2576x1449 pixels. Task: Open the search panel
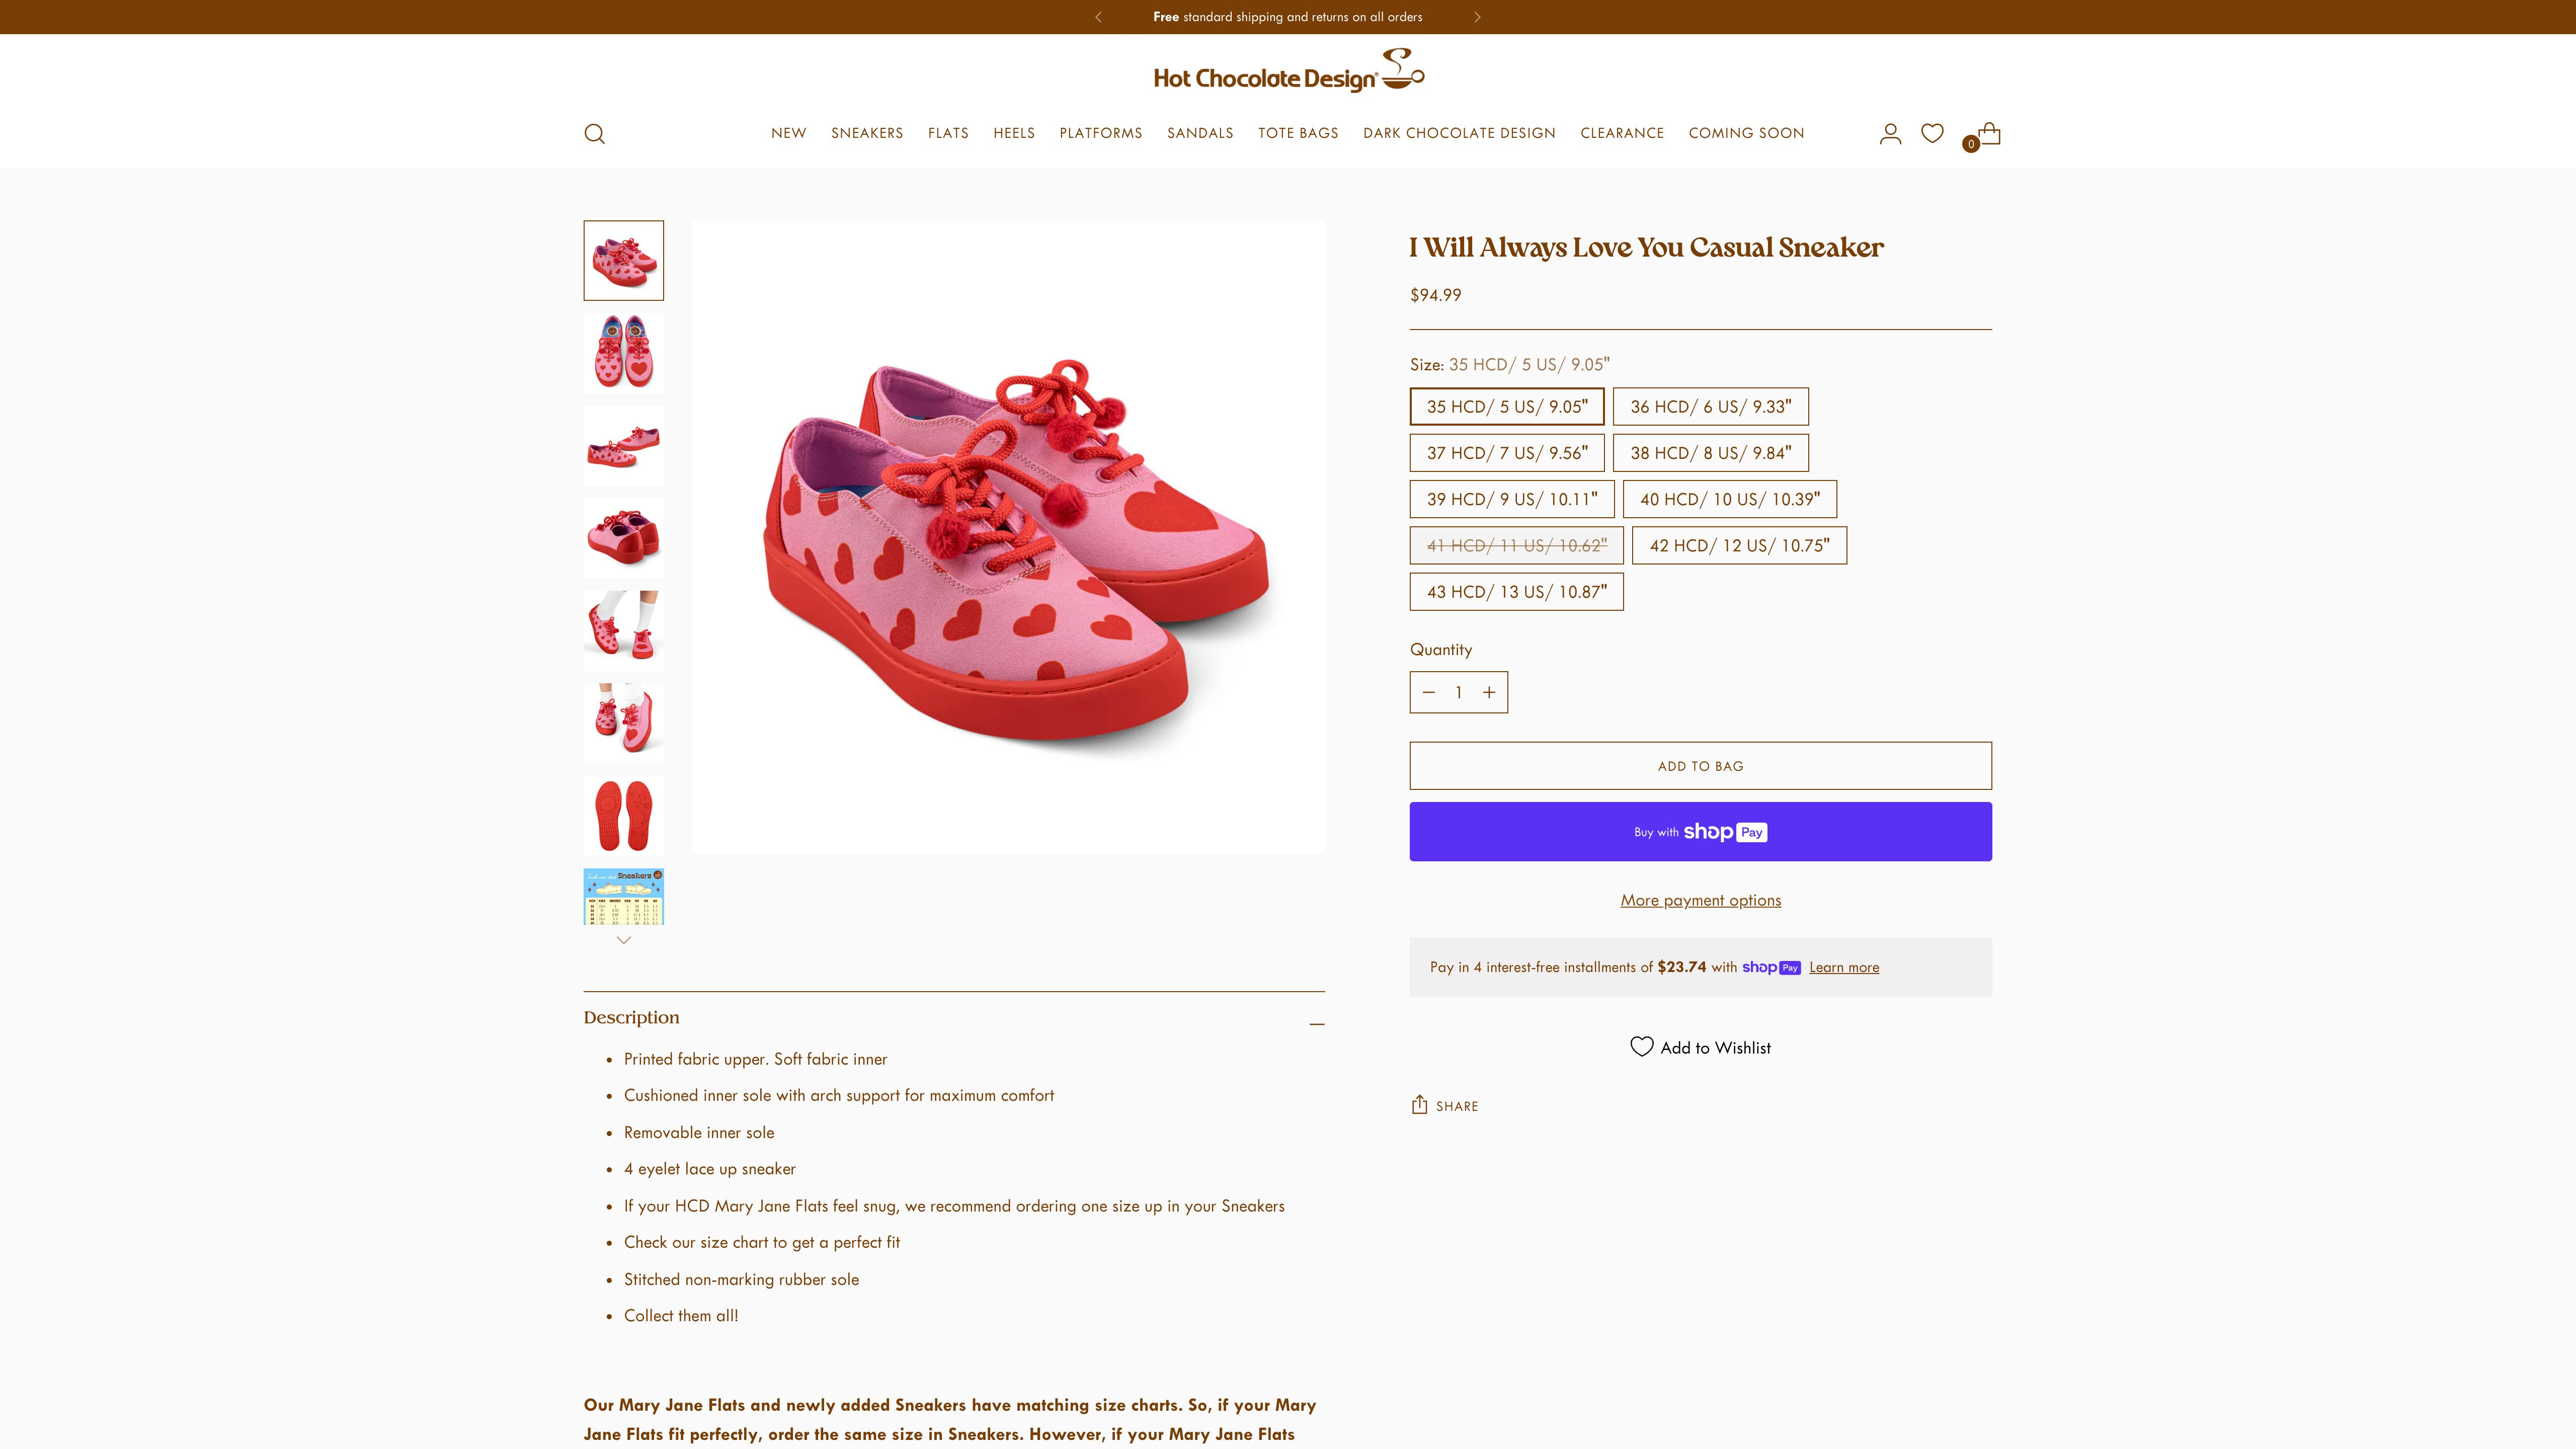click(595, 133)
